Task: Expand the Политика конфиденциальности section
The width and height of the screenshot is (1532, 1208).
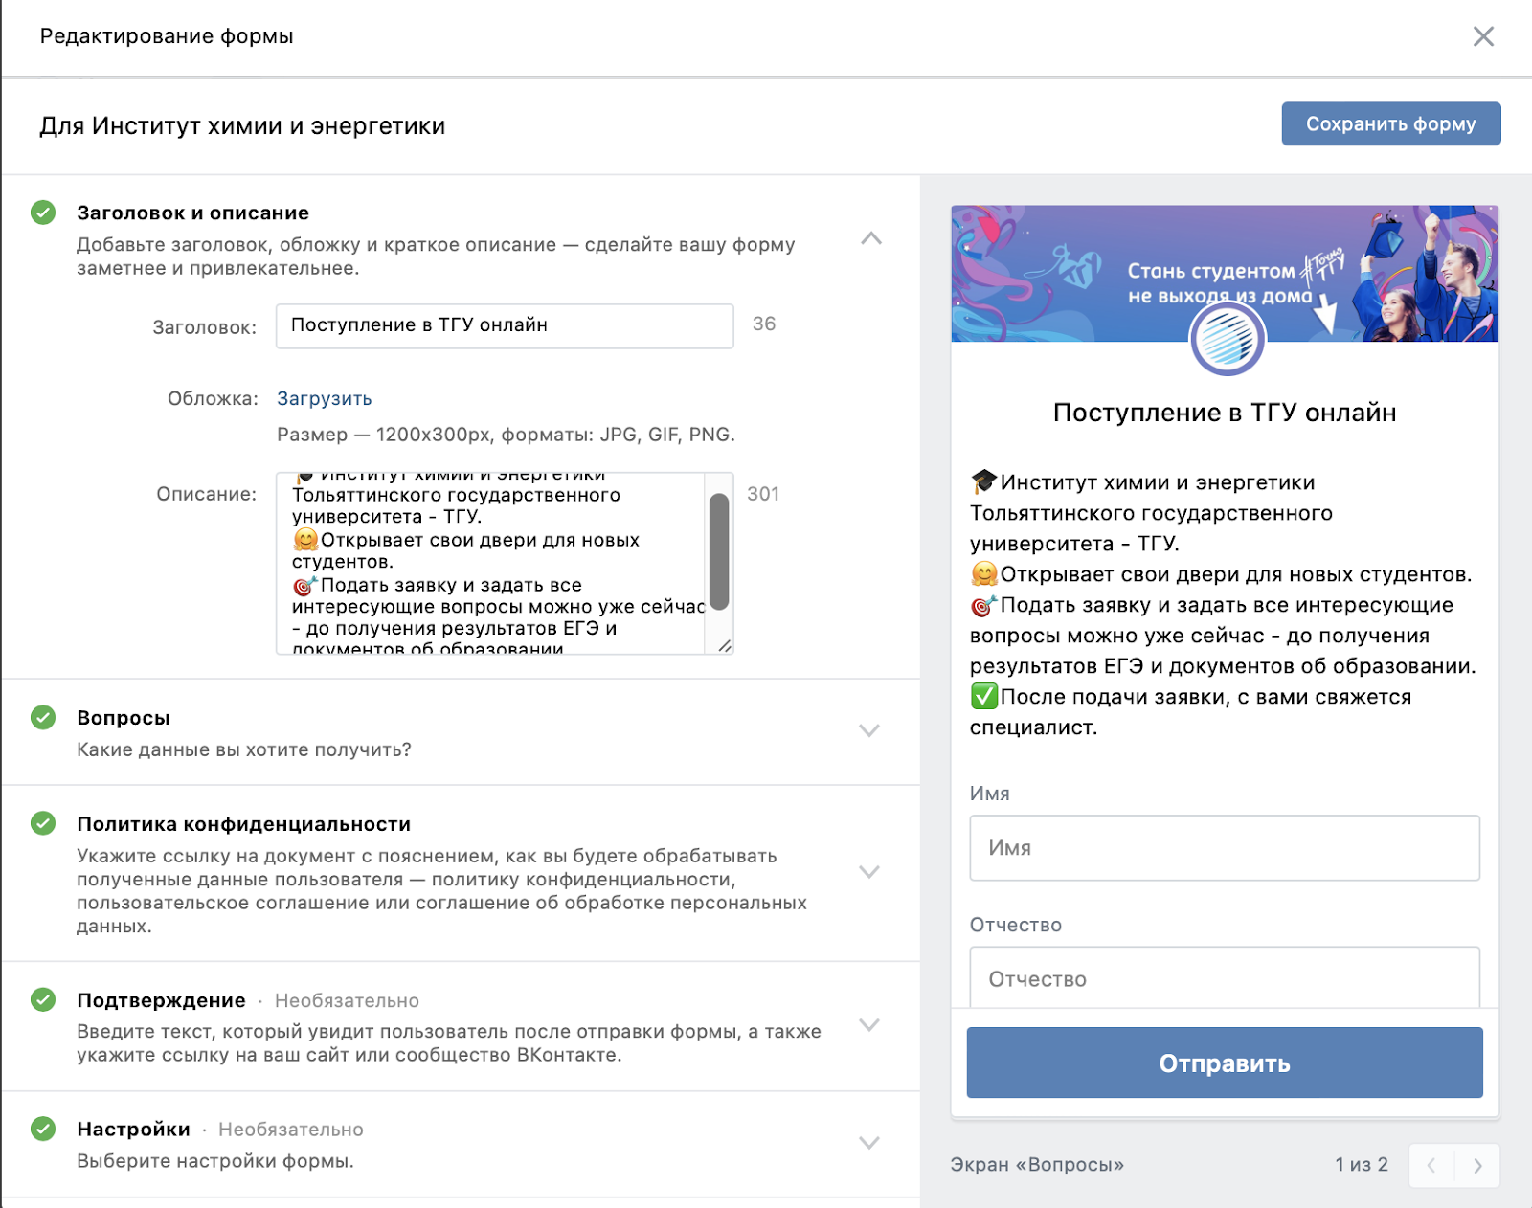Action: pyautogui.click(x=868, y=872)
